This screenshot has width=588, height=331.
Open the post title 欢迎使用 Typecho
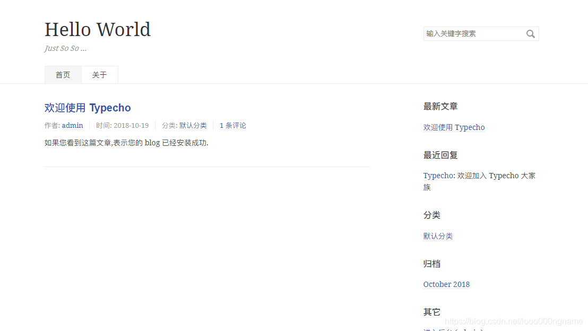88,108
